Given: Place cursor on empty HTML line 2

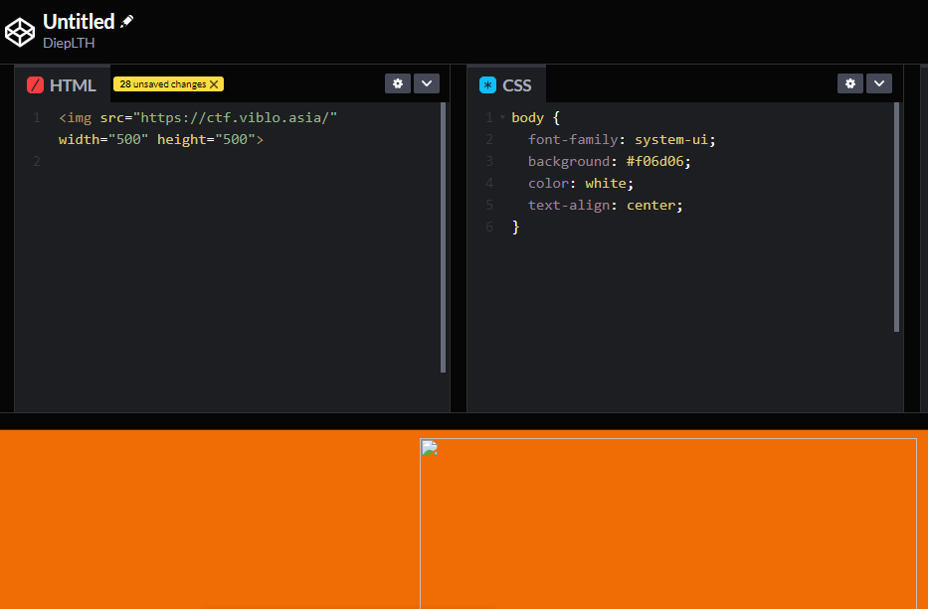Looking at the screenshot, I should coord(149,161).
